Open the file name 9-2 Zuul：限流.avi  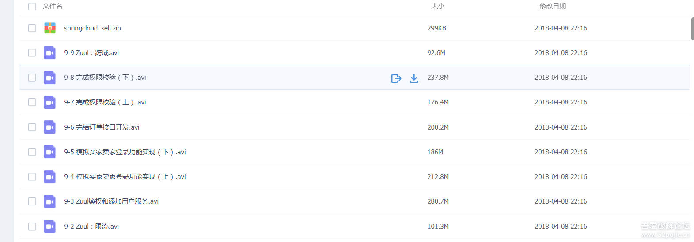coord(91,226)
